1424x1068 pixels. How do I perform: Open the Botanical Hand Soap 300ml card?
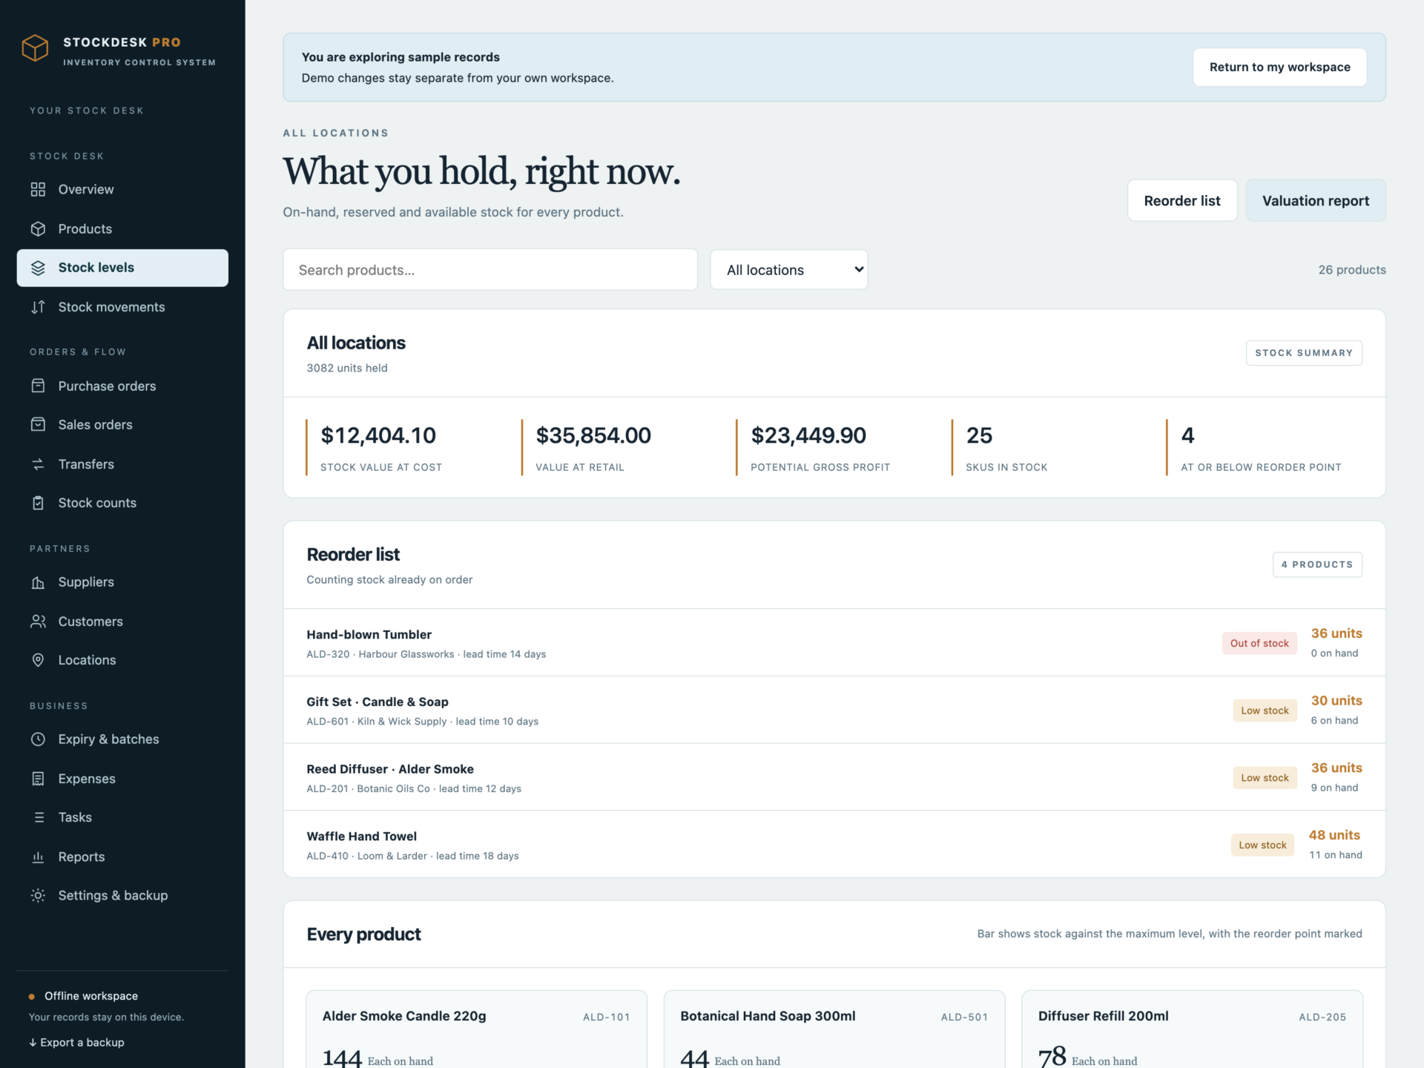pos(834,1029)
